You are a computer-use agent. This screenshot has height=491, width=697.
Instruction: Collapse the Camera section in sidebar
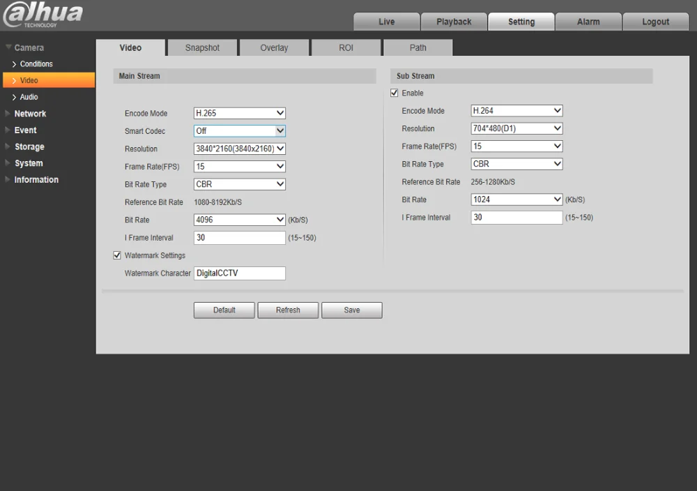pos(25,47)
